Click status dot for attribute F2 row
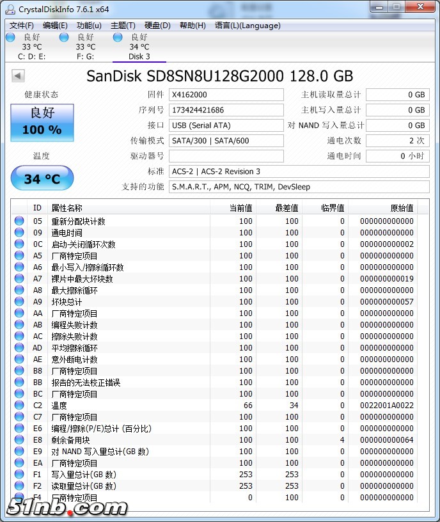The height and width of the screenshot is (522, 440). pyautogui.click(x=19, y=486)
